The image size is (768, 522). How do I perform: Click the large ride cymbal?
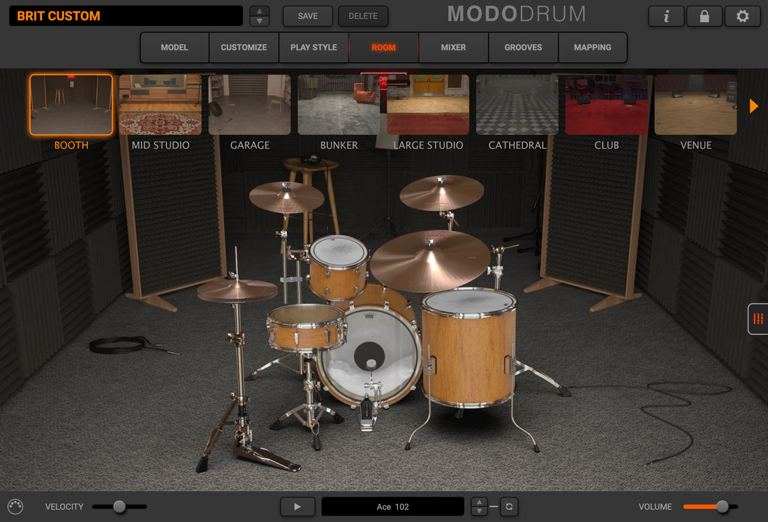coord(429,260)
